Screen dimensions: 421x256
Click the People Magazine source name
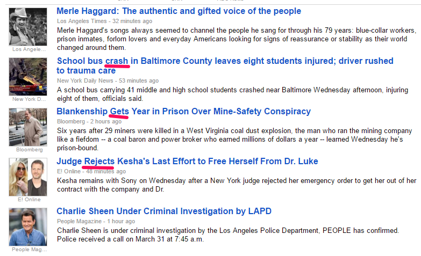pyautogui.click(x=80, y=221)
